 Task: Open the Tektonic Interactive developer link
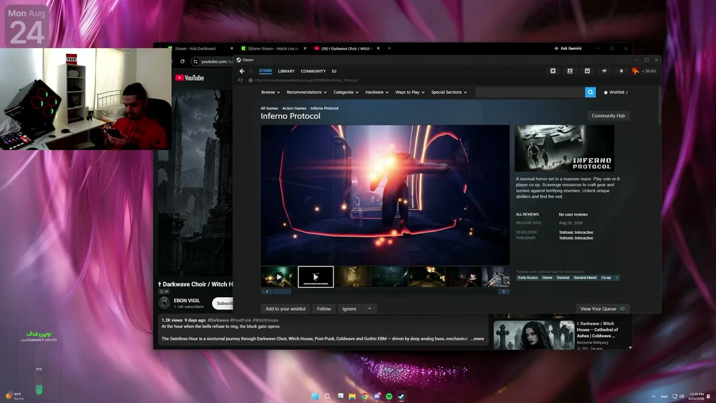(576, 232)
